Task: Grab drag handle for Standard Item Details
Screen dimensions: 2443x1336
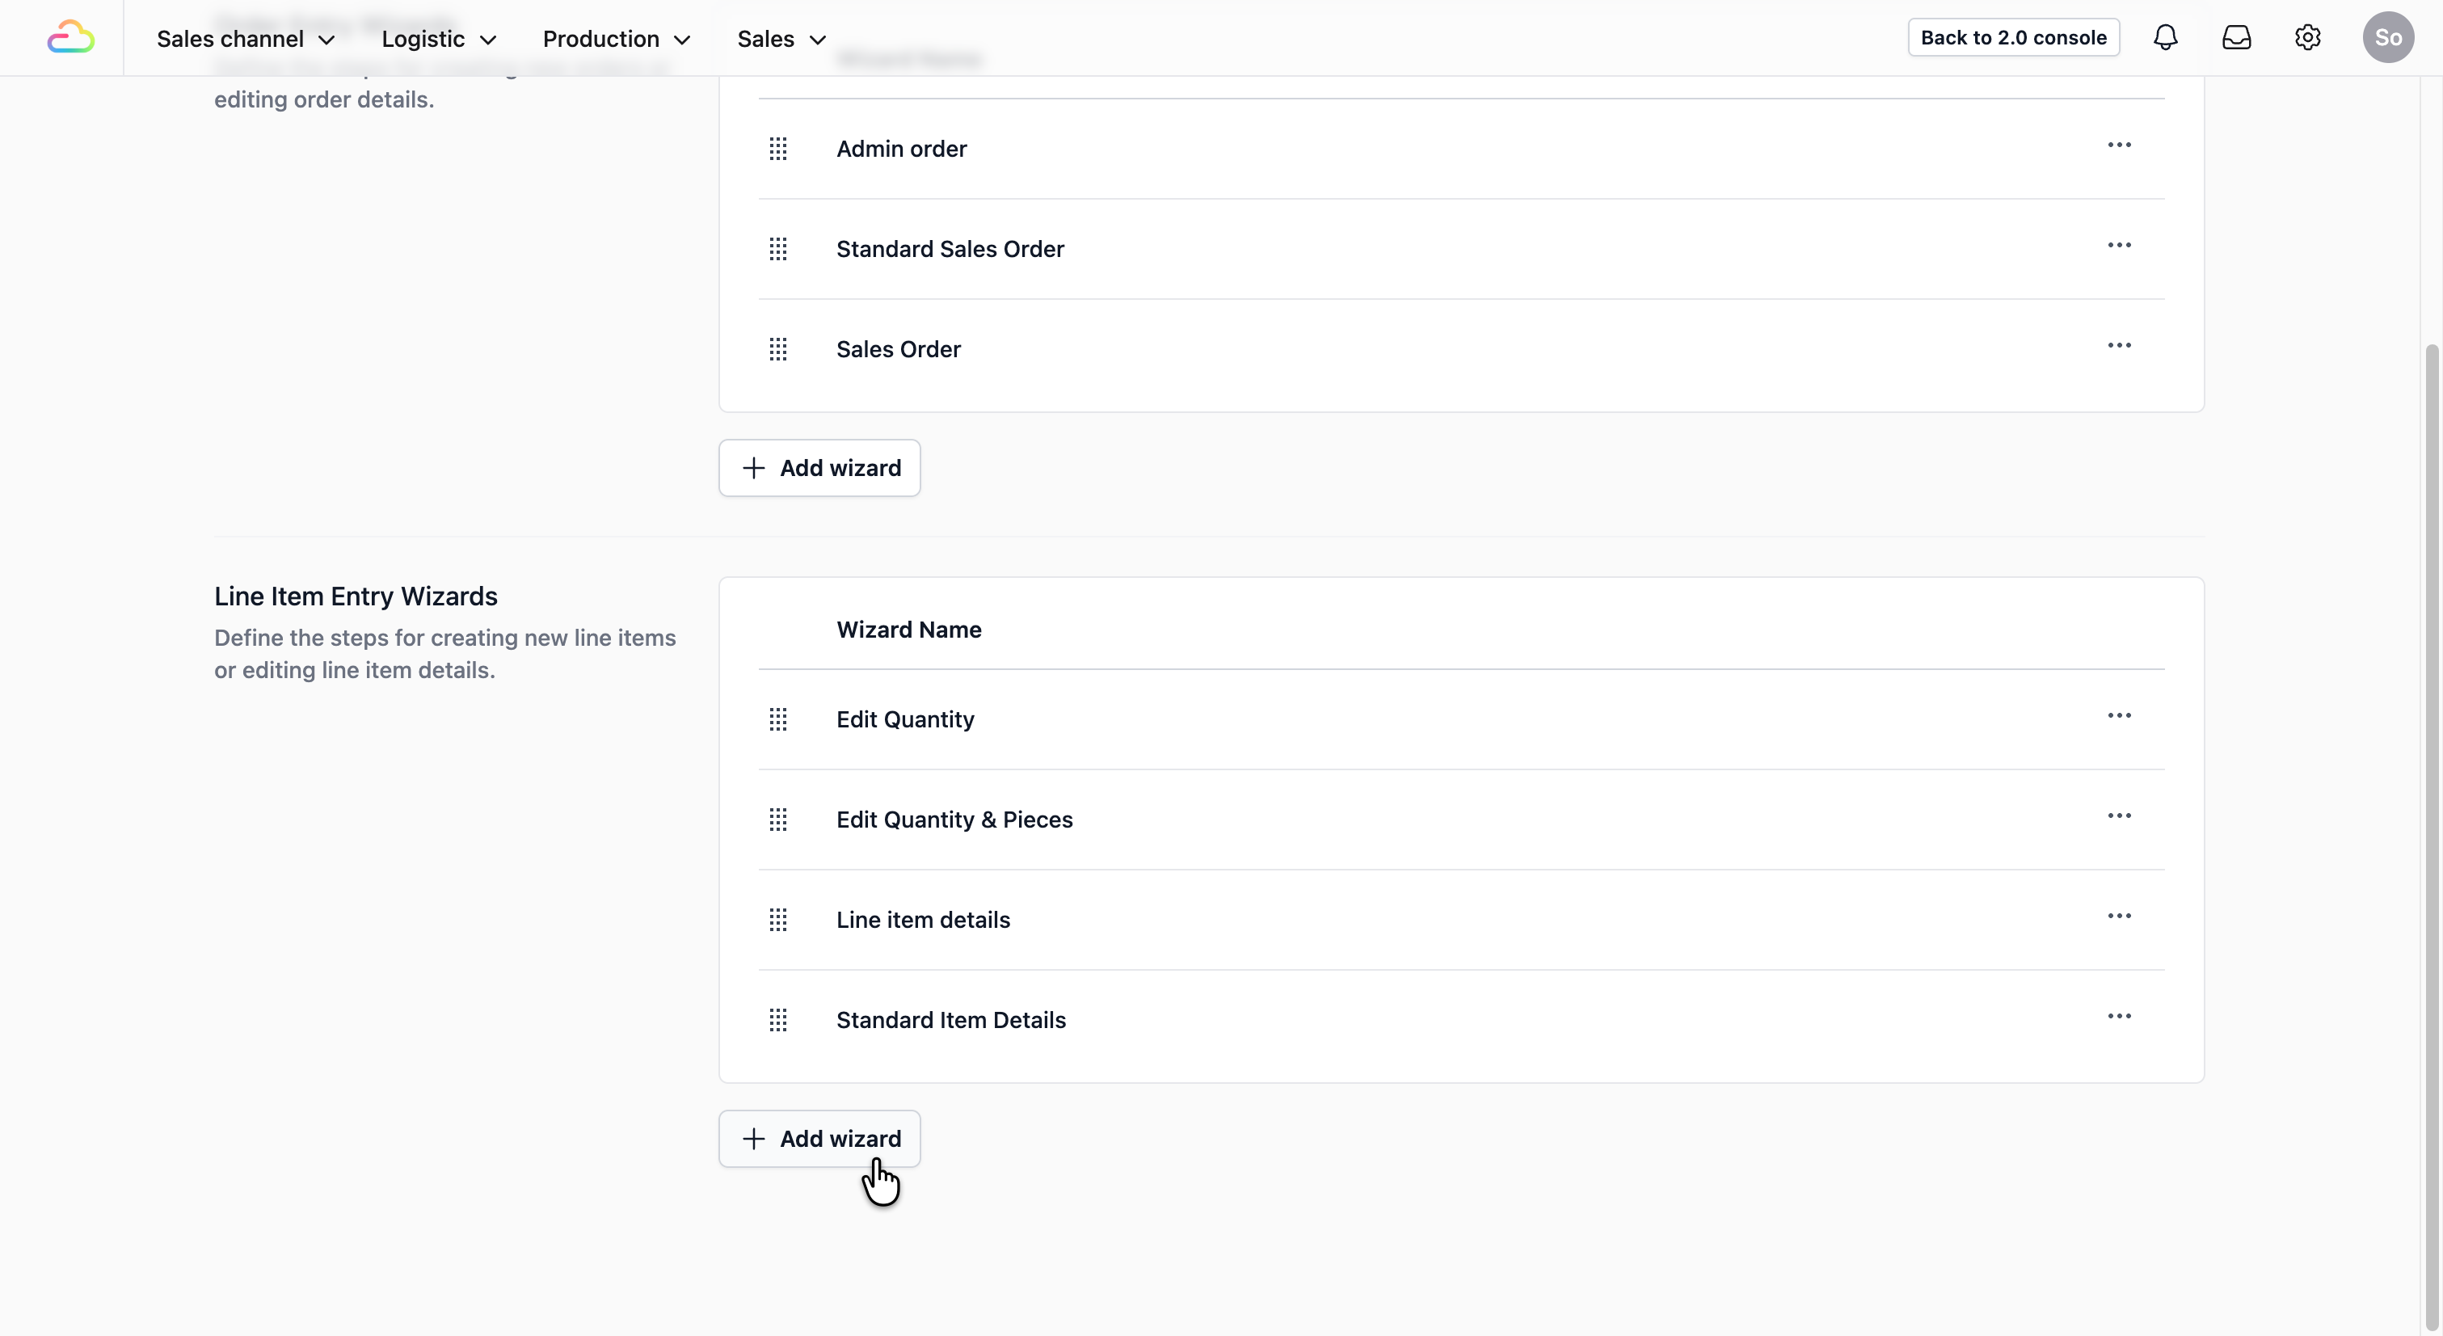Action: tap(777, 1020)
